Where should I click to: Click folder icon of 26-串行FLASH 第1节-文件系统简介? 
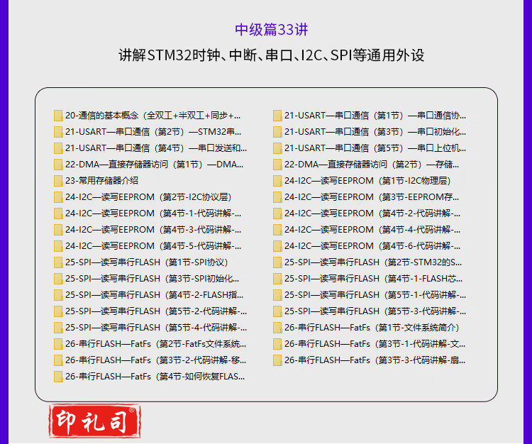point(277,328)
